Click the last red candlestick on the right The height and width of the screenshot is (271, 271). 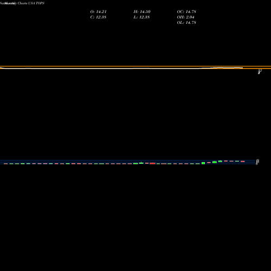pyautogui.click(x=242, y=162)
